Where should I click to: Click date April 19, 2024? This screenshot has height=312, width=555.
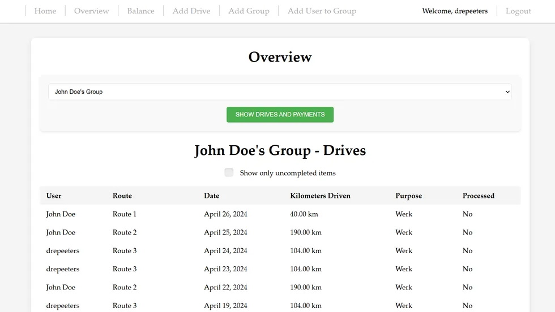coord(225,306)
